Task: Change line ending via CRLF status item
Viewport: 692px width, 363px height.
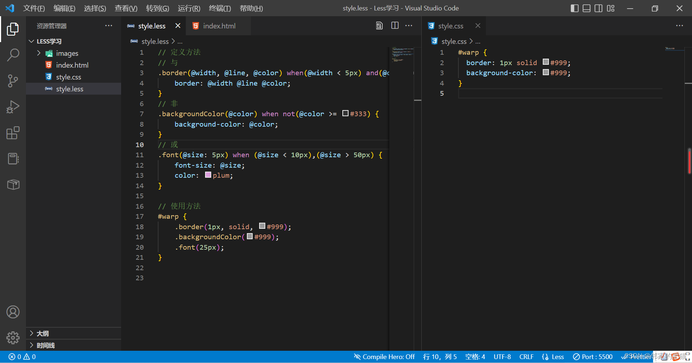Action: point(526,357)
